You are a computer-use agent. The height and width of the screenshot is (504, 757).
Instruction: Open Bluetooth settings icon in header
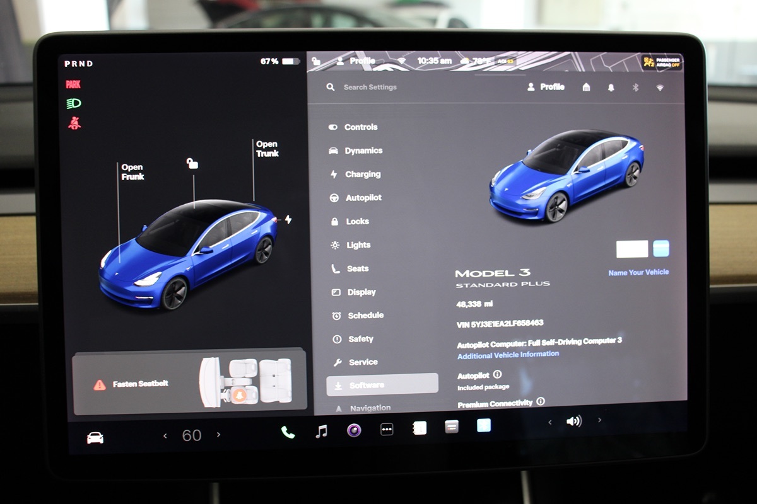[635, 88]
